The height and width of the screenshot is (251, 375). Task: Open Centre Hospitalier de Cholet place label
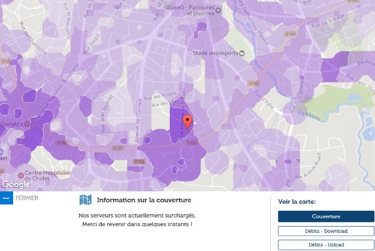[x=48, y=176]
